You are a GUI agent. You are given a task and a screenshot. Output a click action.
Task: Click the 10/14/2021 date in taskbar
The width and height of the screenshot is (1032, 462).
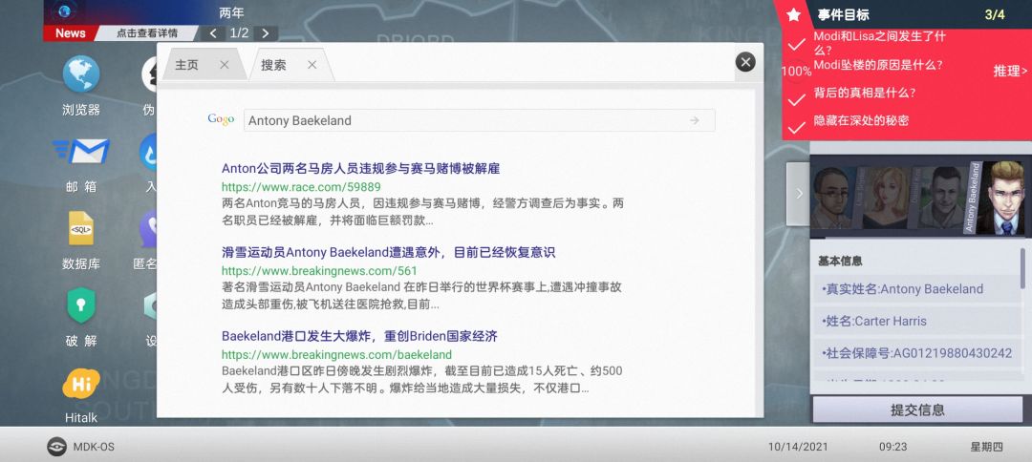798,447
